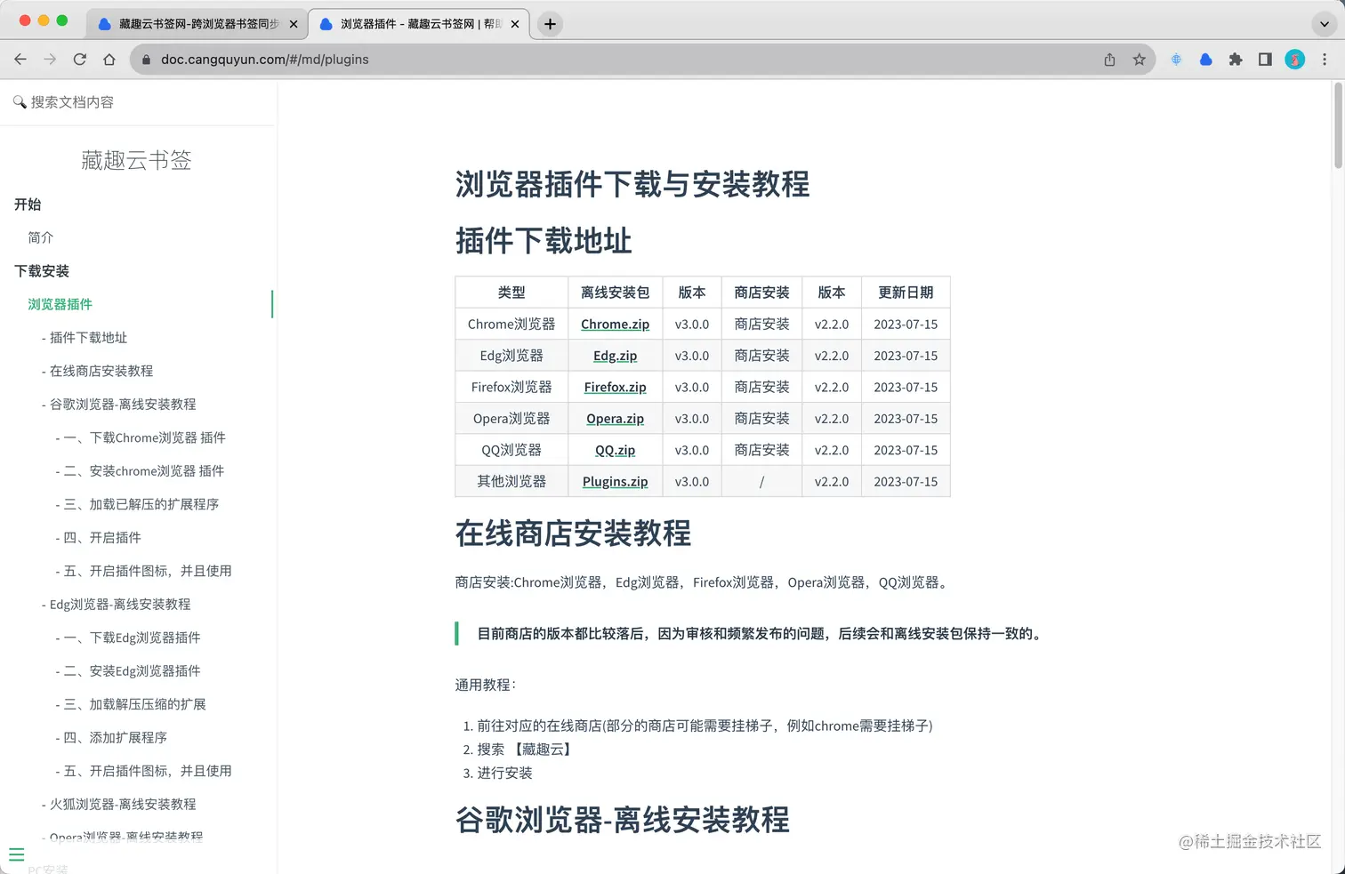
Task: Go back using the back arrow
Action: tap(20, 60)
